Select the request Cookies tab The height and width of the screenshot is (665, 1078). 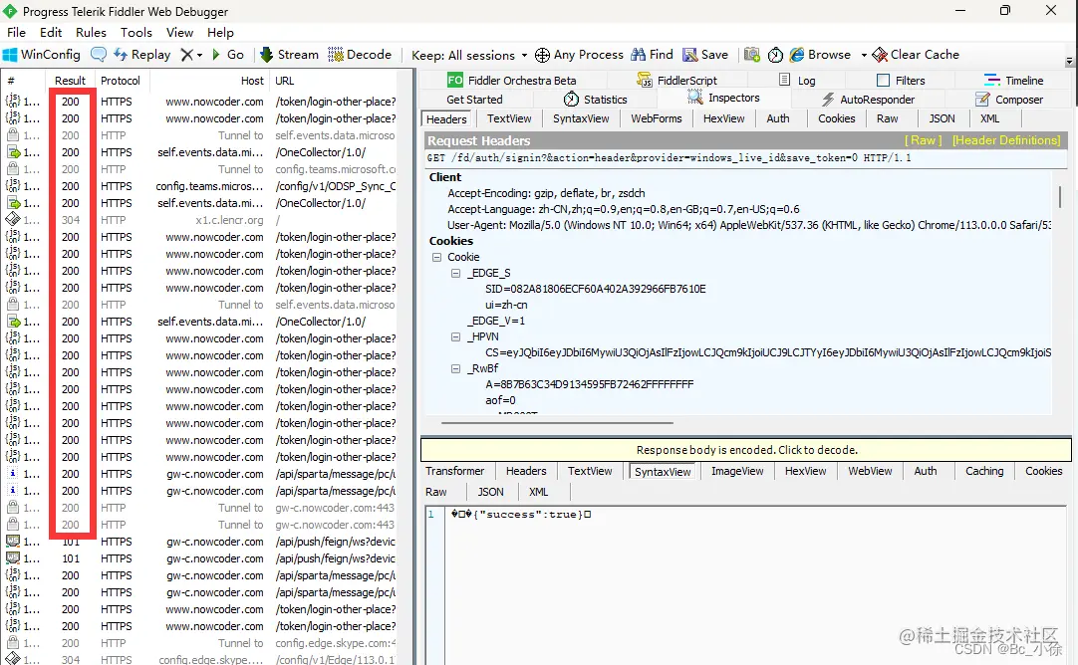coord(837,118)
